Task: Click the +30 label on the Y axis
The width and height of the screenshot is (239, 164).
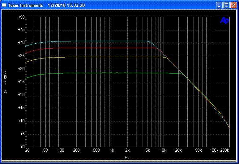Action: [x=21, y=69]
